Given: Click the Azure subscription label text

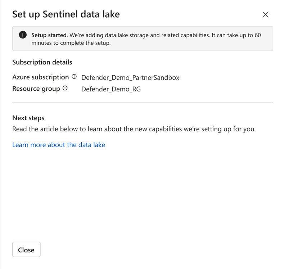Looking at the screenshot, I should pos(40,77).
